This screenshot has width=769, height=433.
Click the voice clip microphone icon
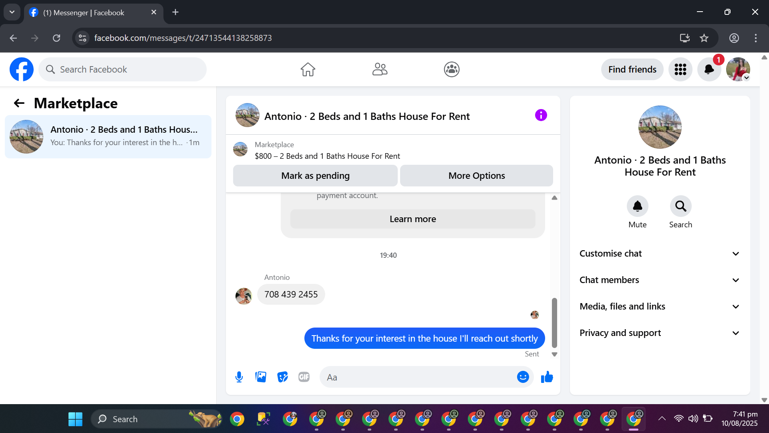pos(239,377)
